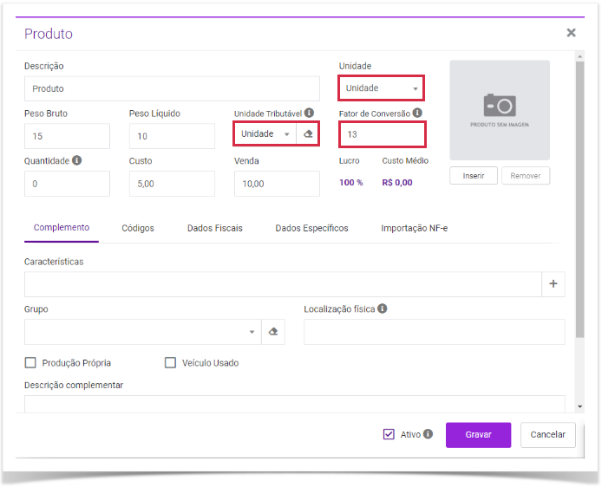The image size is (602, 487).
Task: Add a characteristic with the plus icon
Action: pyautogui.click(x=553, y=284)
